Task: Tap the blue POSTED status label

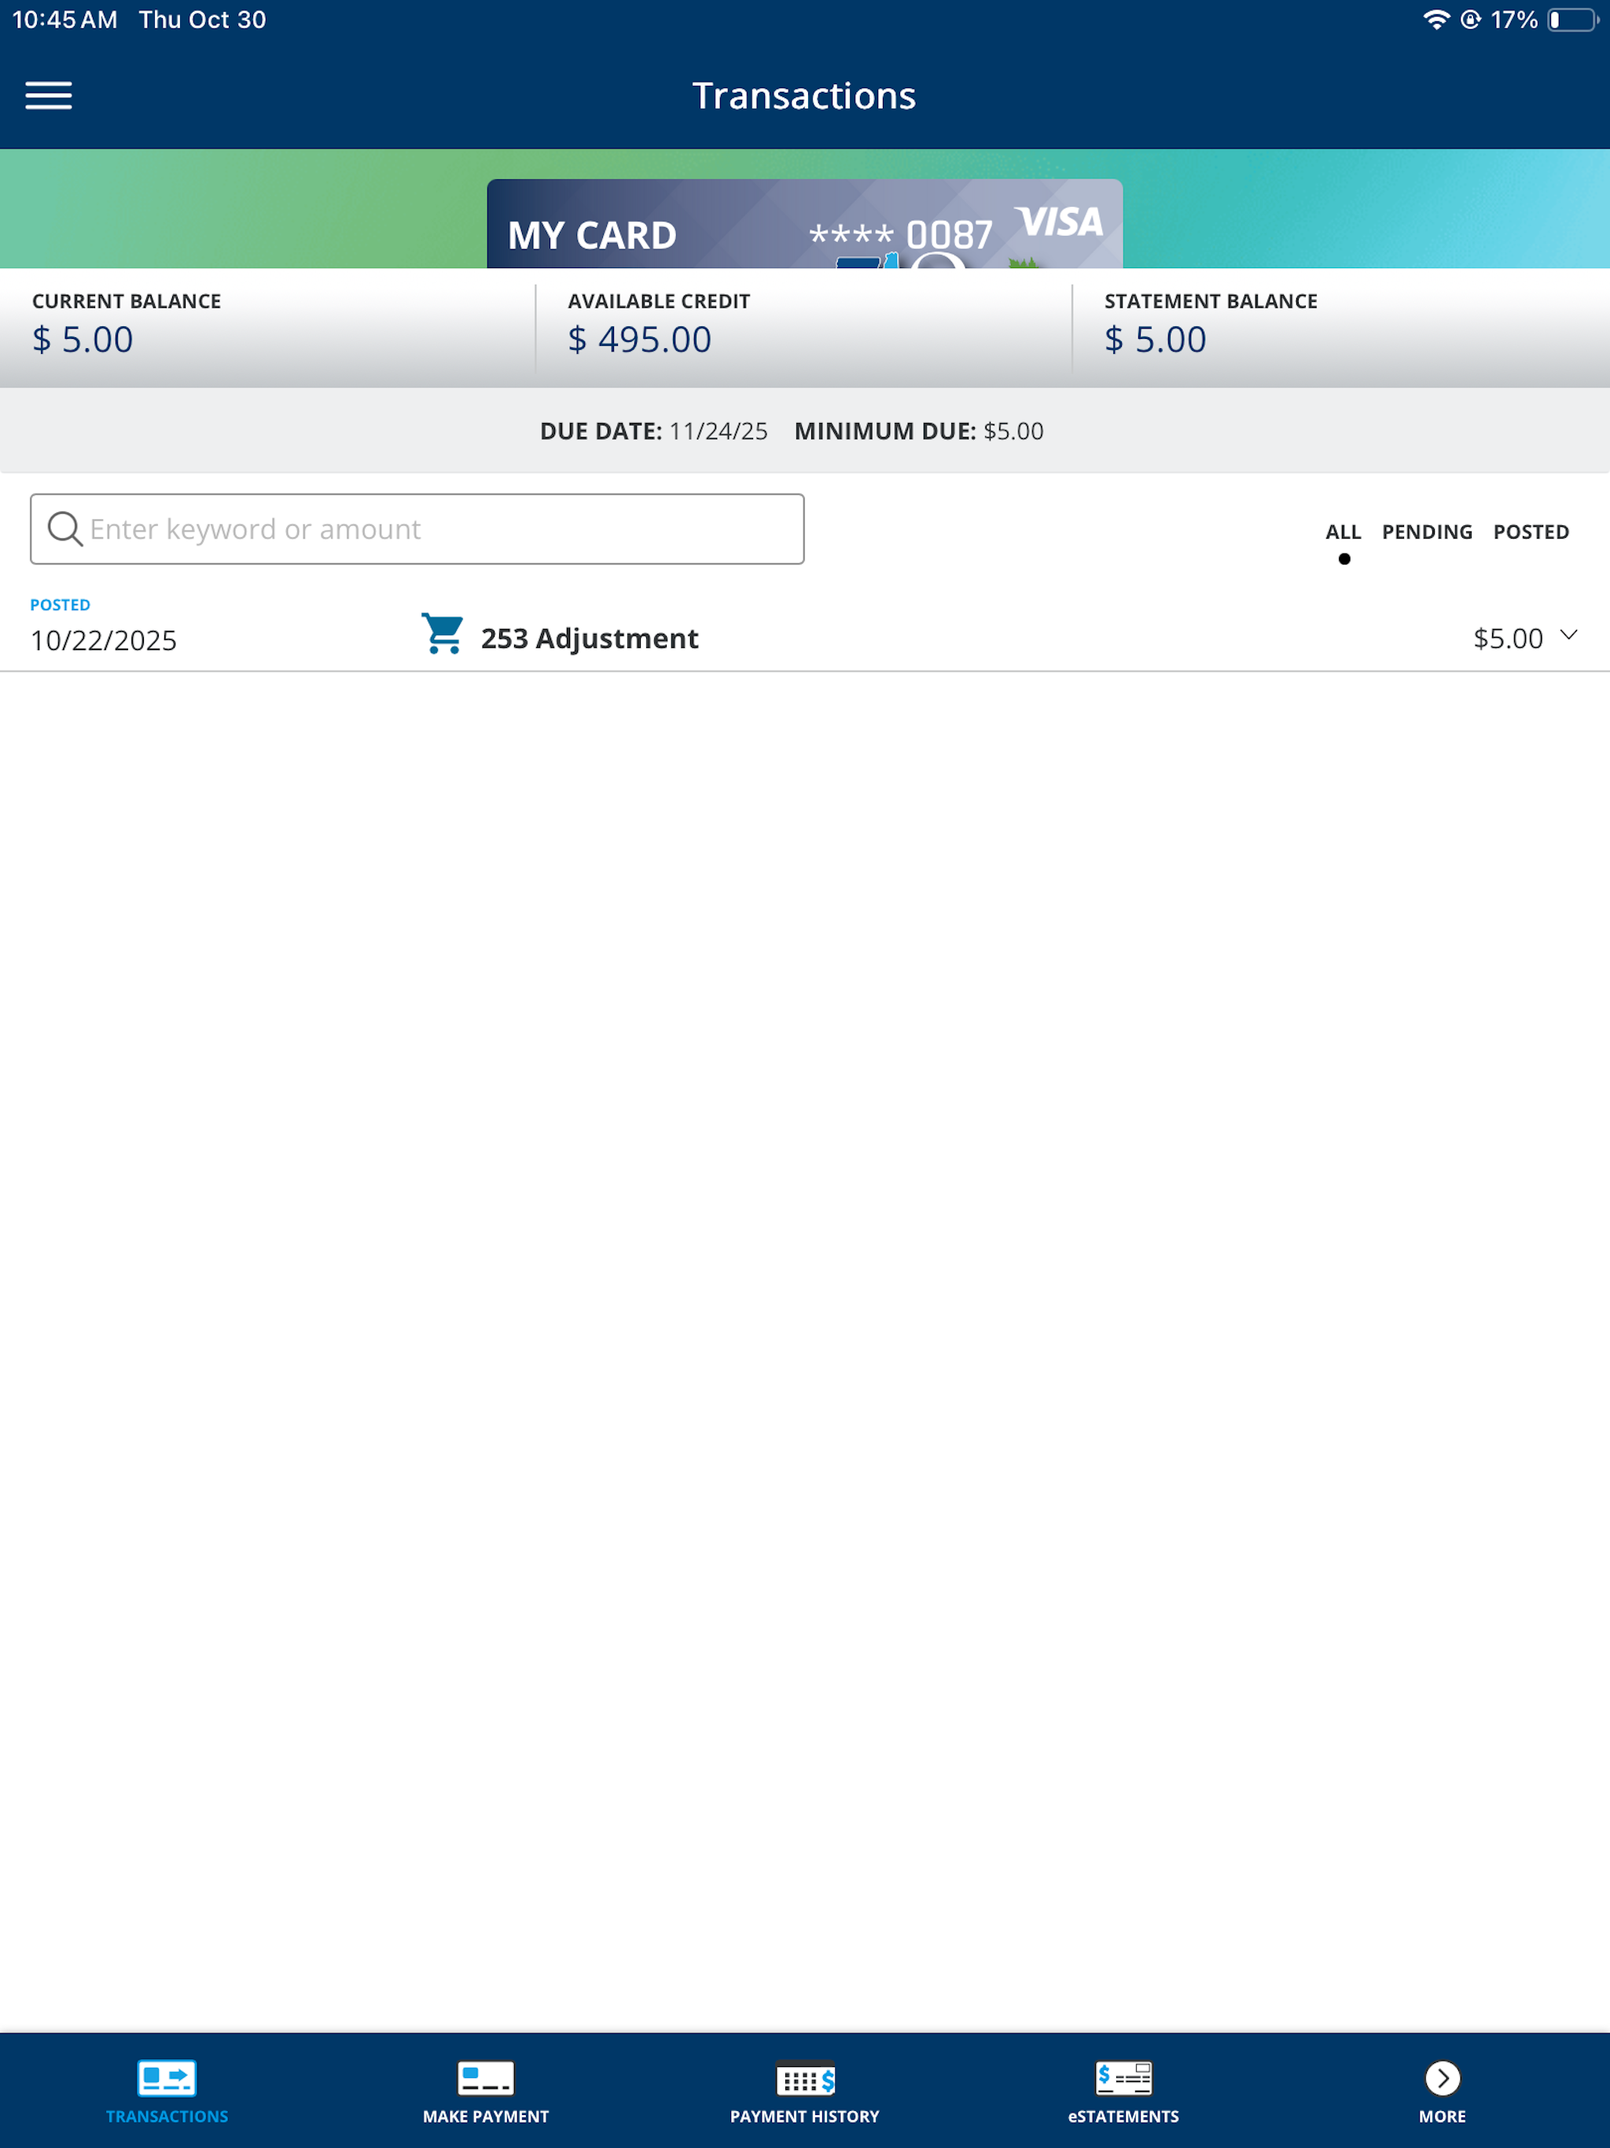Action: click(x=61, y=605)
